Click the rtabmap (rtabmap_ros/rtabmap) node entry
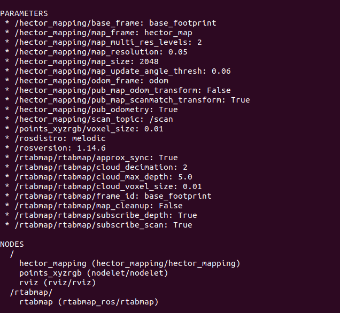Image resolution: width=340 pixels, height=313 pixels. click(89, 302)
